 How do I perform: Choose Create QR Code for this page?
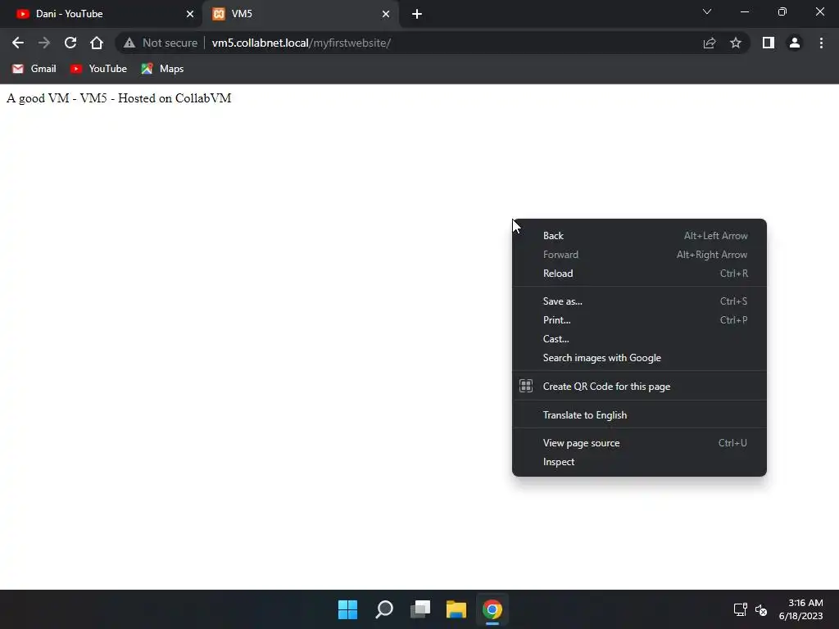point(639,387)
